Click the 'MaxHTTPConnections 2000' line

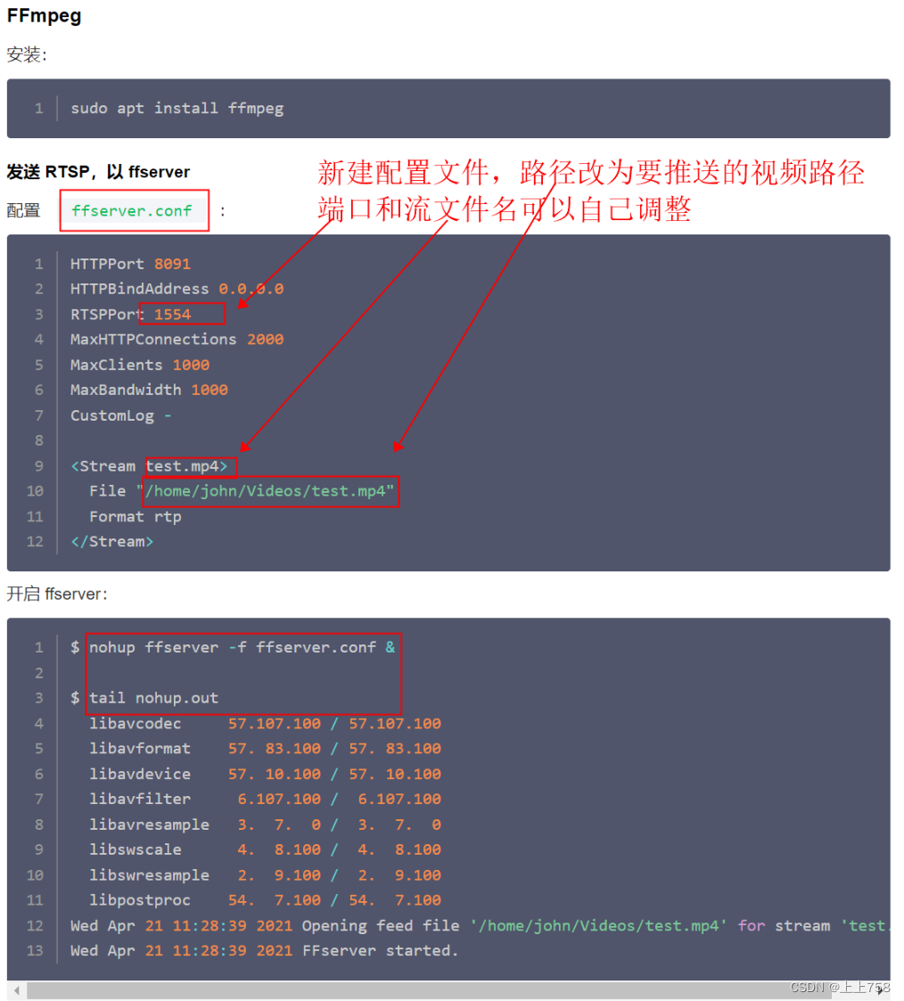tap(177, 339)
